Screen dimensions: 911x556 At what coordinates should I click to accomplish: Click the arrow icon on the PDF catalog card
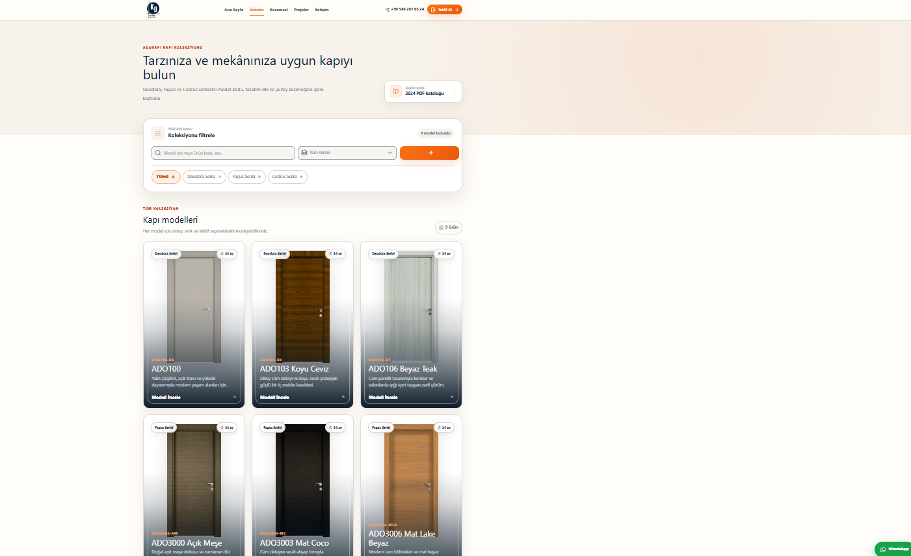(453, 92)
